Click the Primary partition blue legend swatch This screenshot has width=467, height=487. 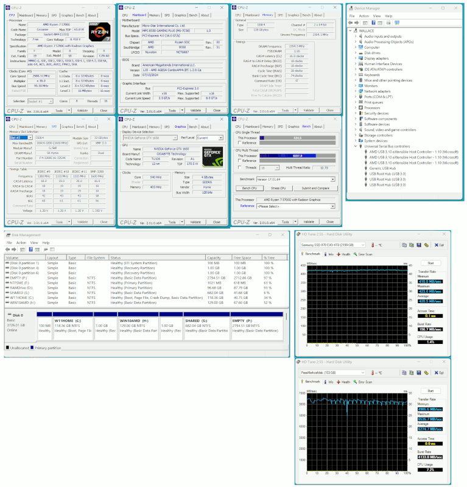(x=32, y=348)
